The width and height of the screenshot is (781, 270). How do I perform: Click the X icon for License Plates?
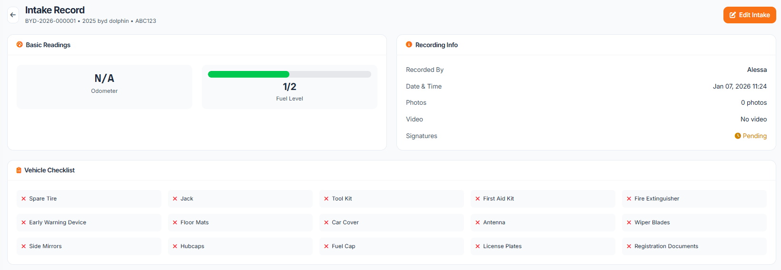pyautogui.click(x=477, y=247)
